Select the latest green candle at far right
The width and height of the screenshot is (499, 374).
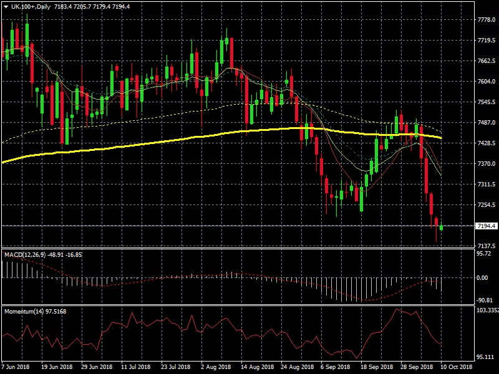(x=441, y=227)
